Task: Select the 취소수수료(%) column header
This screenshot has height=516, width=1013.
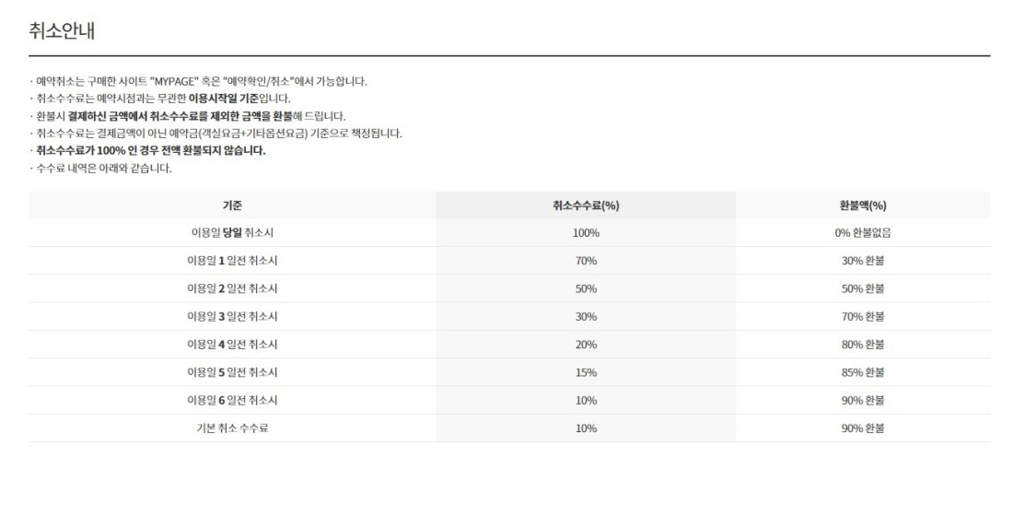Action: [x=586, y=205]
